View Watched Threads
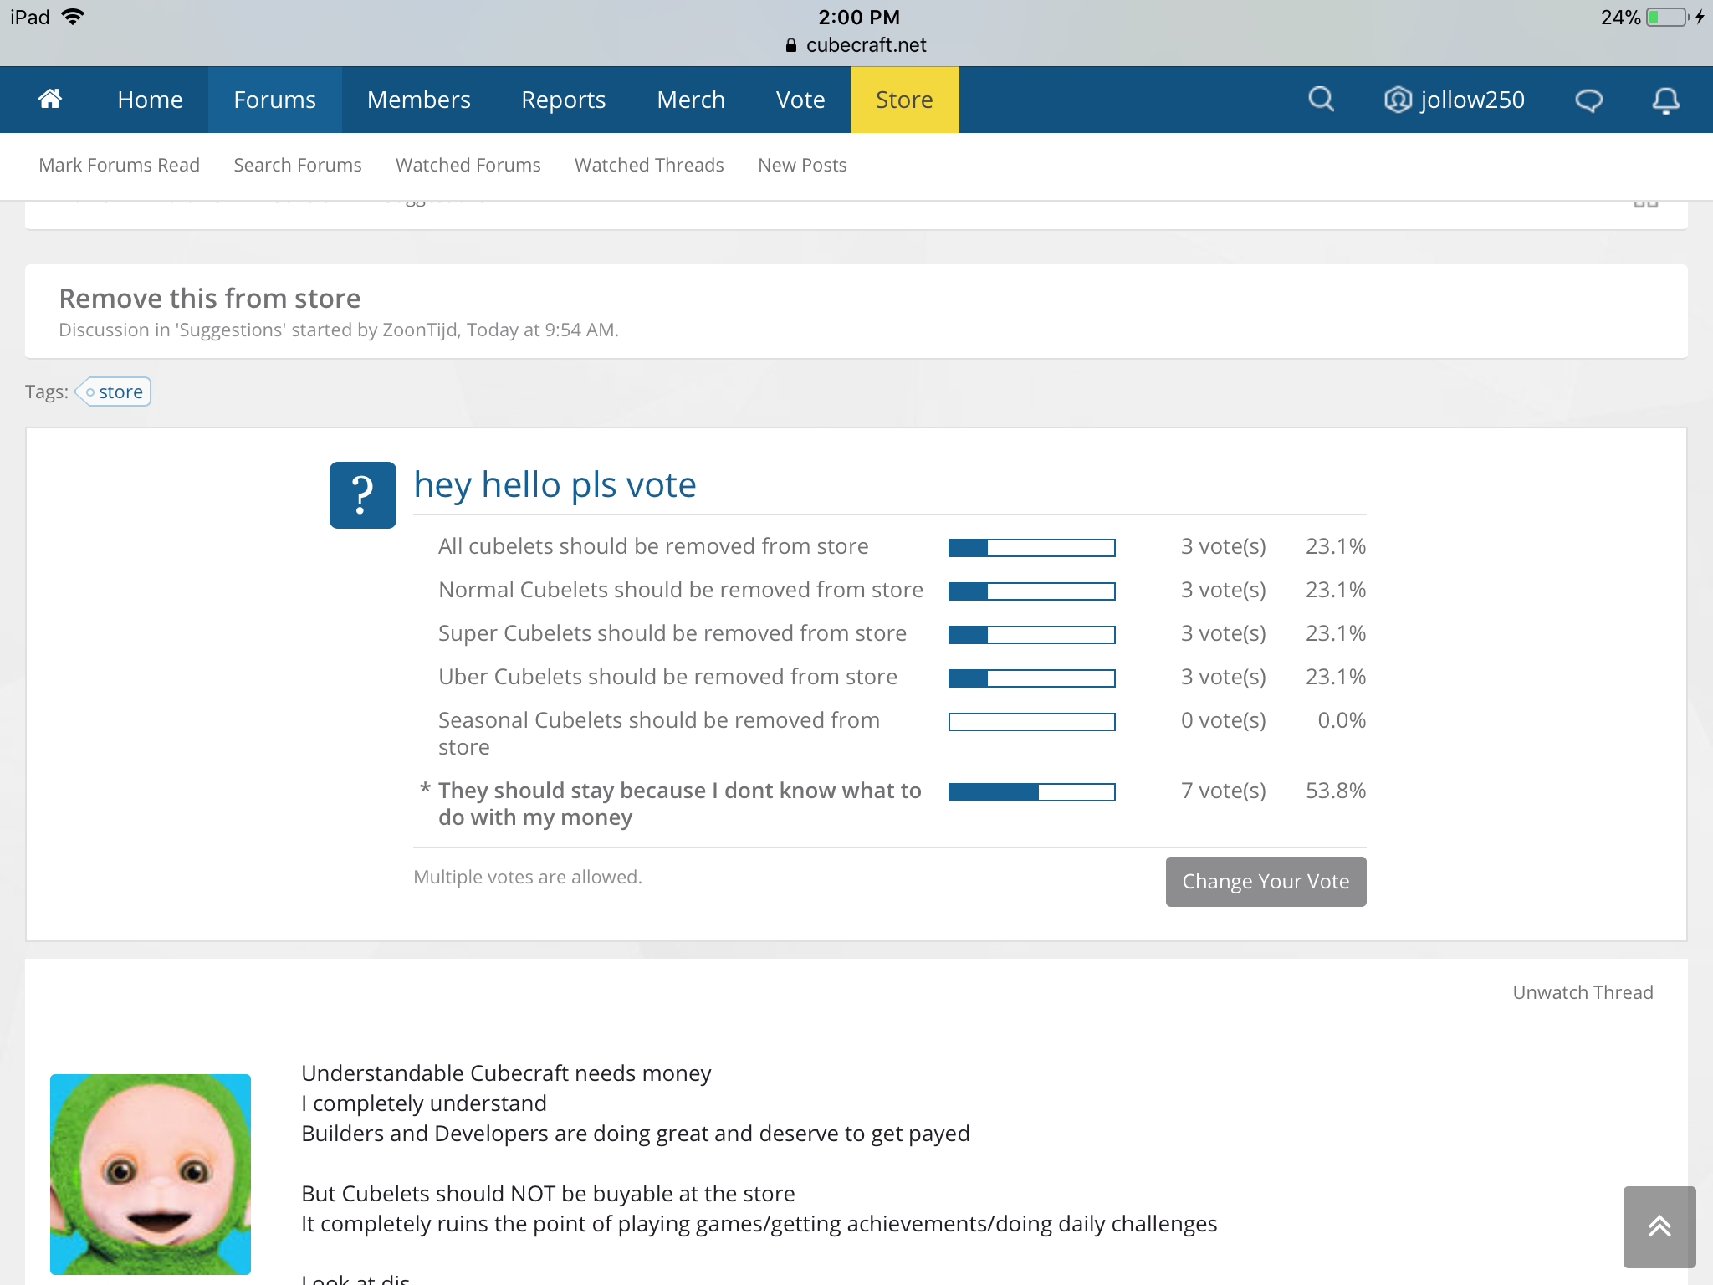The height and width of the screenshot is (1285, 1713). (x=649, y=165)
